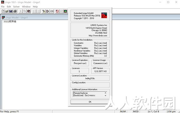Open the Help menu

point(35,7)
